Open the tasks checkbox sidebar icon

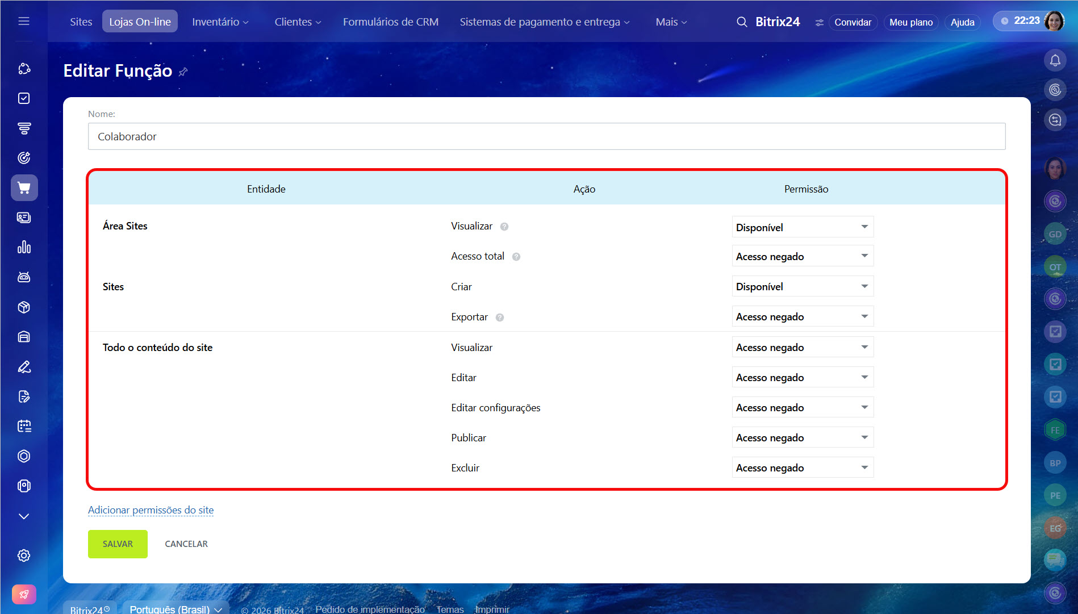point(24,98)
